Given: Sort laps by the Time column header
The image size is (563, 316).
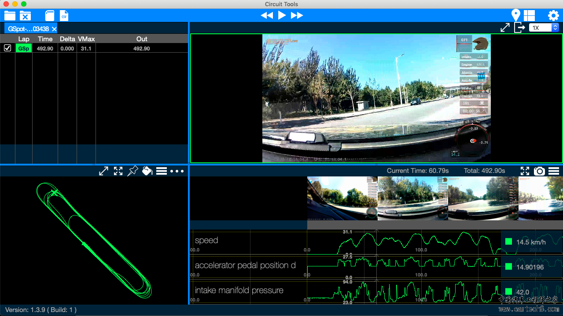Looking at the screenshot, I should coord(45,39).
